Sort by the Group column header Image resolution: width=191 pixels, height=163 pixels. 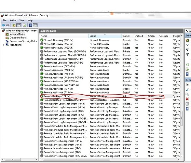pyautogui.click(x=105, y=36)
